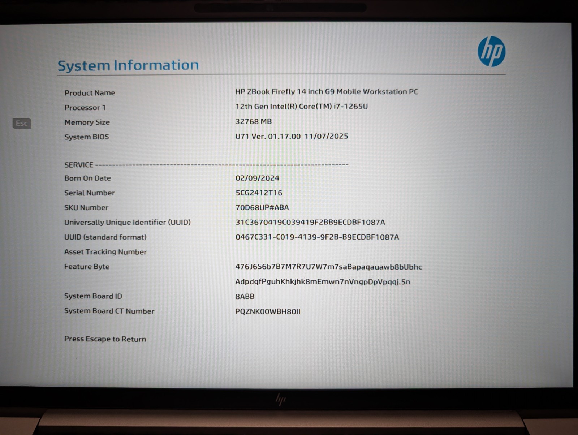Select the UUID 0467C331-C019-4139-9F2B-B9ECDBF1087A
This screenshot has height=435, width=578.
click(317, 237)
